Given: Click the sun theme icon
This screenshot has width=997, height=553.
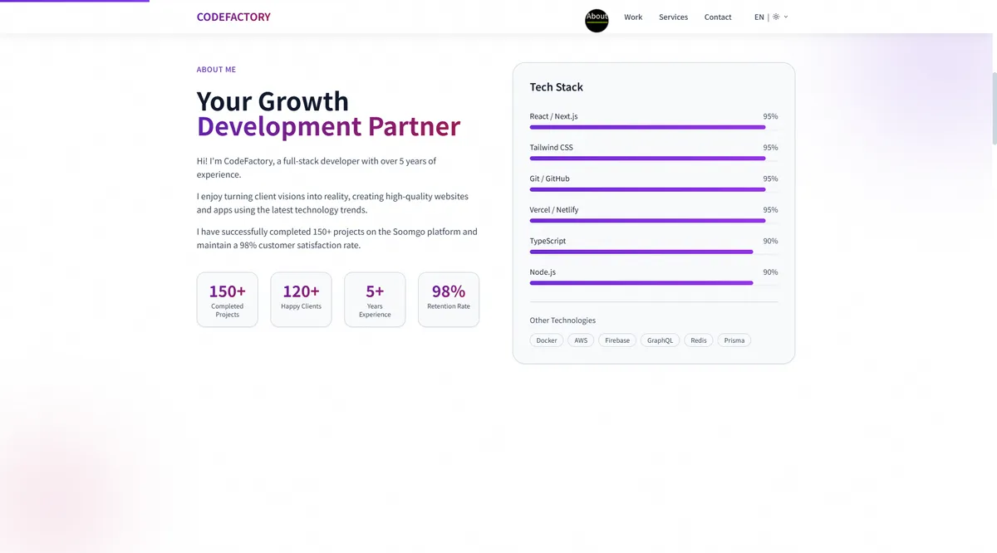Looking at the screenshot, I should 776,17.
